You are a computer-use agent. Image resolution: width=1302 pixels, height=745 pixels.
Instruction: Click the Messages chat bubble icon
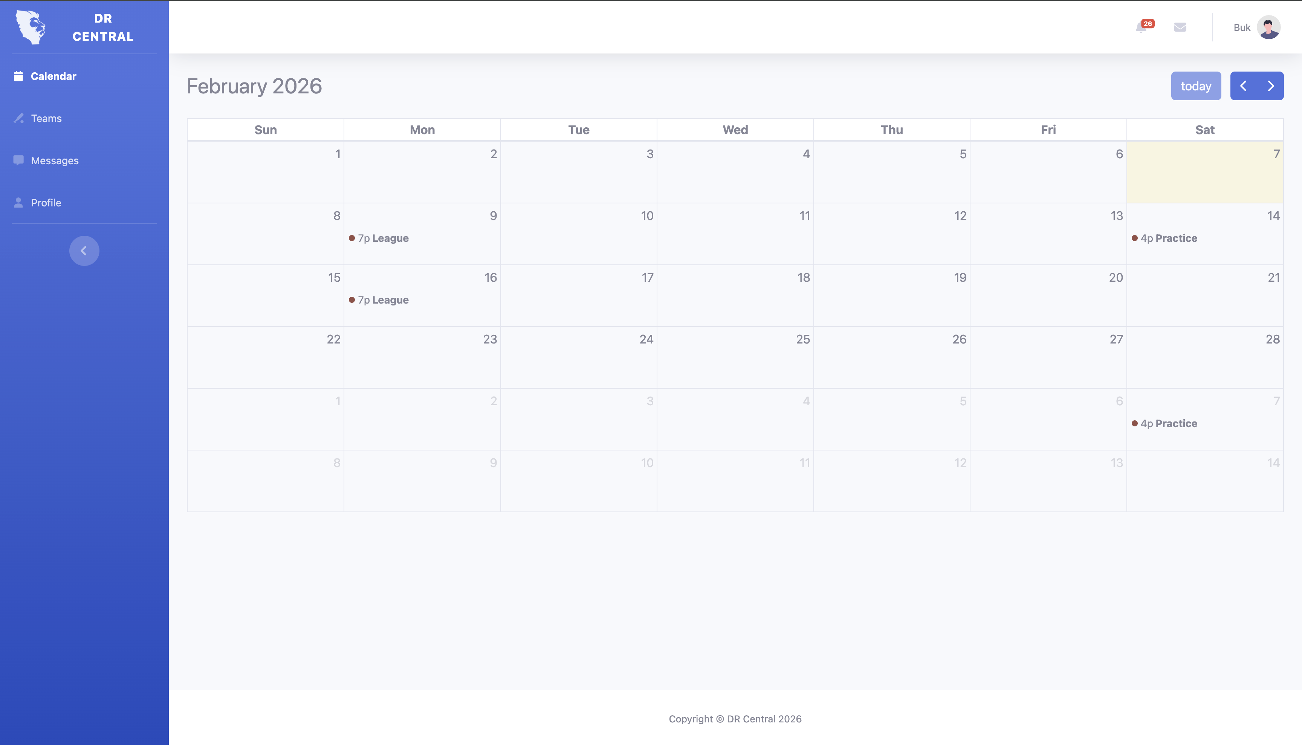point(18,160)
